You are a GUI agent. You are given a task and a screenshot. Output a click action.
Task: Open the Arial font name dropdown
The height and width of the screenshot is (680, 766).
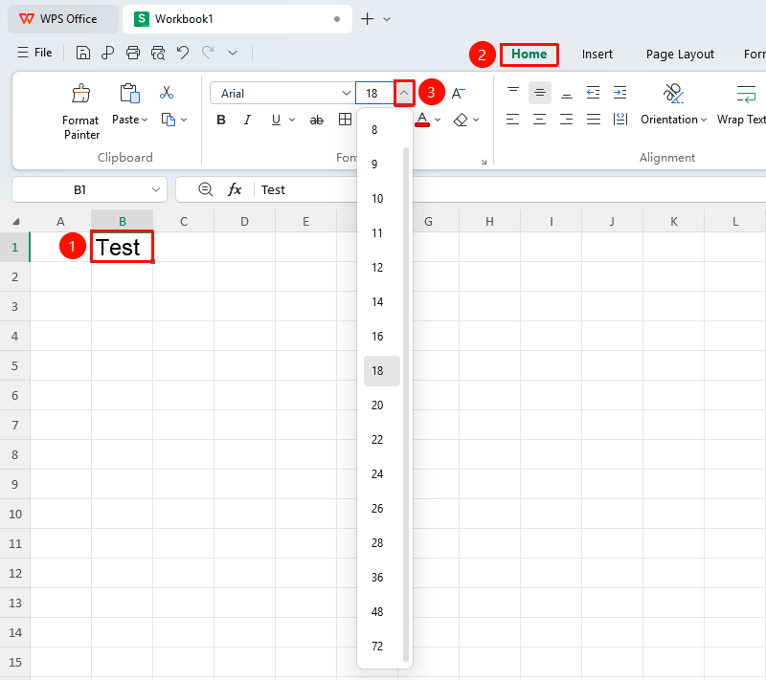click(x=347, y=93)
